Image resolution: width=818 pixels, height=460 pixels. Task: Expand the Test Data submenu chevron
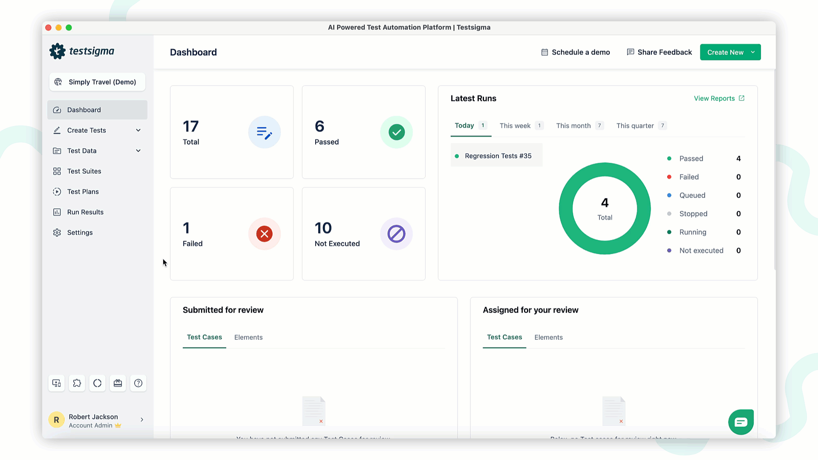(x=138, y=151)
